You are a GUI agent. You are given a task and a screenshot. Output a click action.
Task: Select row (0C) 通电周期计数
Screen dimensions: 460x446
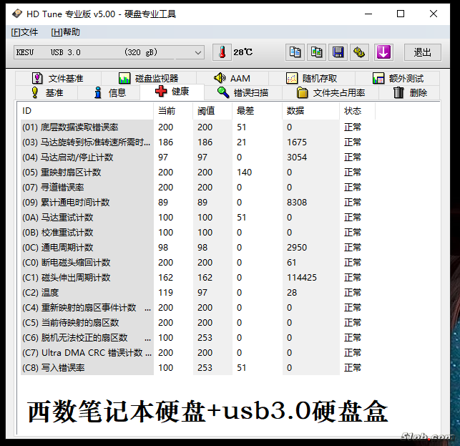(x=198, y=247)
